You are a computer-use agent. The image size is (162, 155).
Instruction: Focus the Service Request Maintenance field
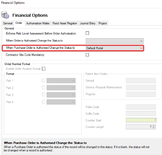click(141, 87)
